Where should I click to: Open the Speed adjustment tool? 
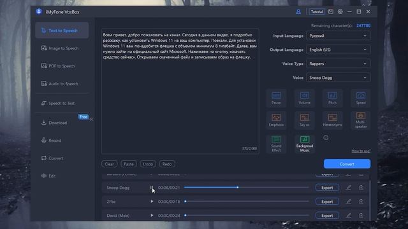tap(361, 98)
